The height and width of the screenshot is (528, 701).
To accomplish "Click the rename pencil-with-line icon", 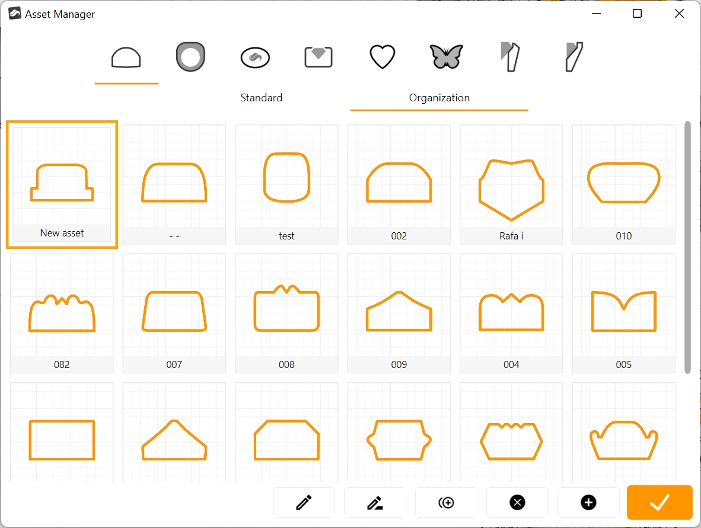I will pos(375,503).
